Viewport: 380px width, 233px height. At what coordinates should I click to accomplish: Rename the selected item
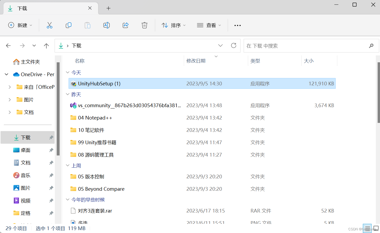coord(106,25)
